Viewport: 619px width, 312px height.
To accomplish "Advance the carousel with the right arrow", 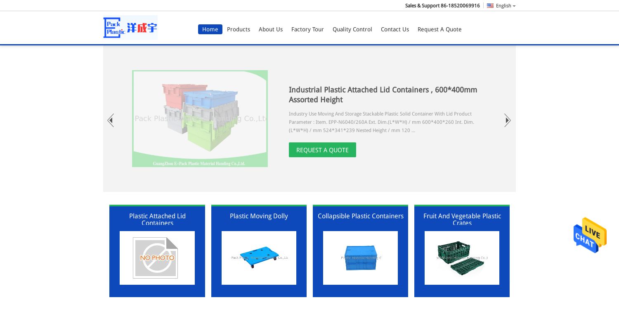I will click(x=507, y=120).
